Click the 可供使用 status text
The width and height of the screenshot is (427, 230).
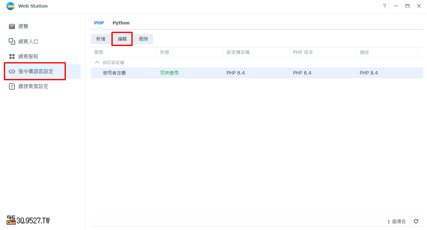click(169, 73)
